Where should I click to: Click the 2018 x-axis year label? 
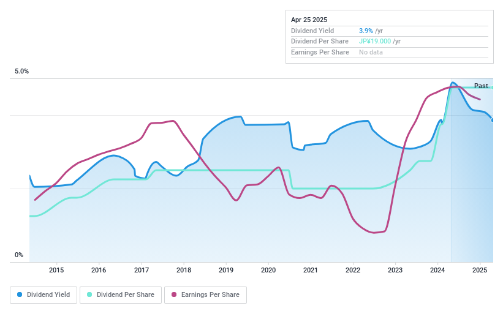coord(183,270)
